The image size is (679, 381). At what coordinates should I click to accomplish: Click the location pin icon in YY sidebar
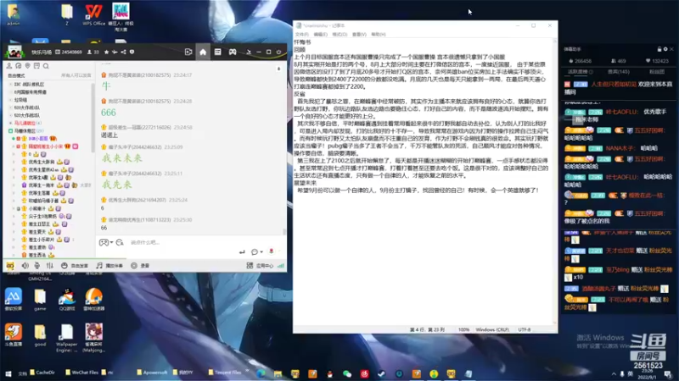tap(27, 66)
